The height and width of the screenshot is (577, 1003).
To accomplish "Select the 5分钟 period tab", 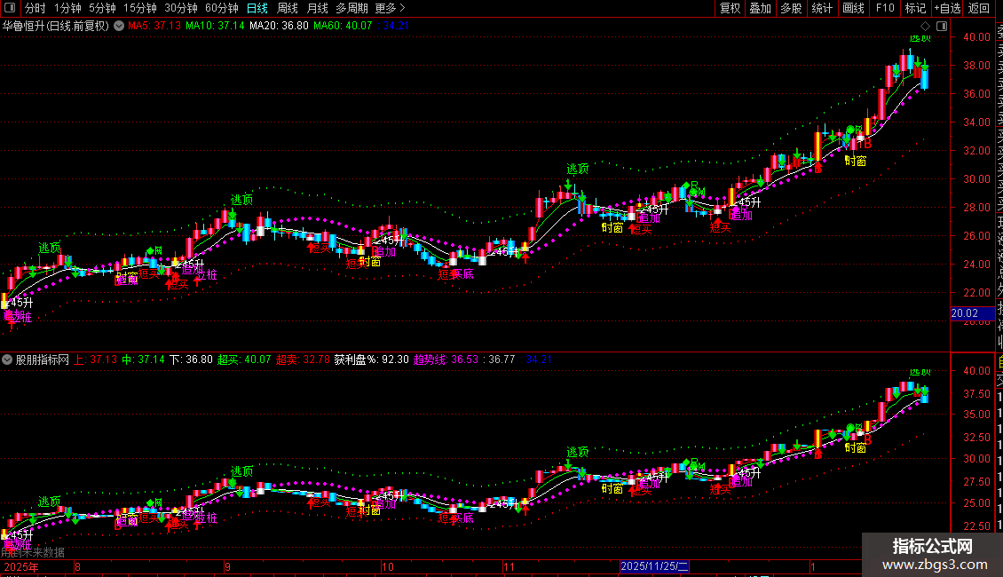I will (x=102, y=8).
